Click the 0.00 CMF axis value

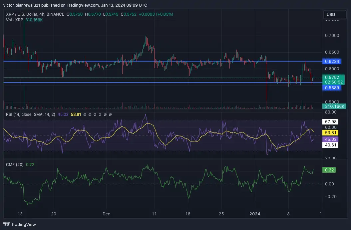329,184
